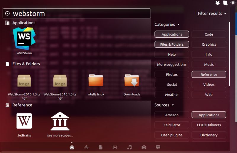Enable the Code category filter
The width and height of the screenshot is (237, 153).
pos(209,34)
